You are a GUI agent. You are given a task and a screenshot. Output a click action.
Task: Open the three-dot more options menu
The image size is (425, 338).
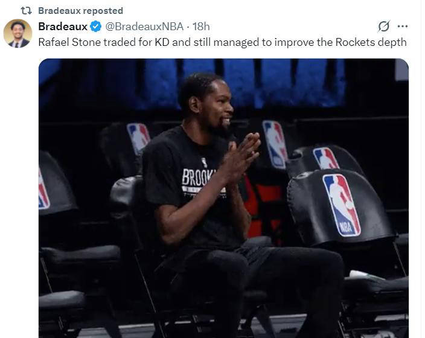(403, 27)
